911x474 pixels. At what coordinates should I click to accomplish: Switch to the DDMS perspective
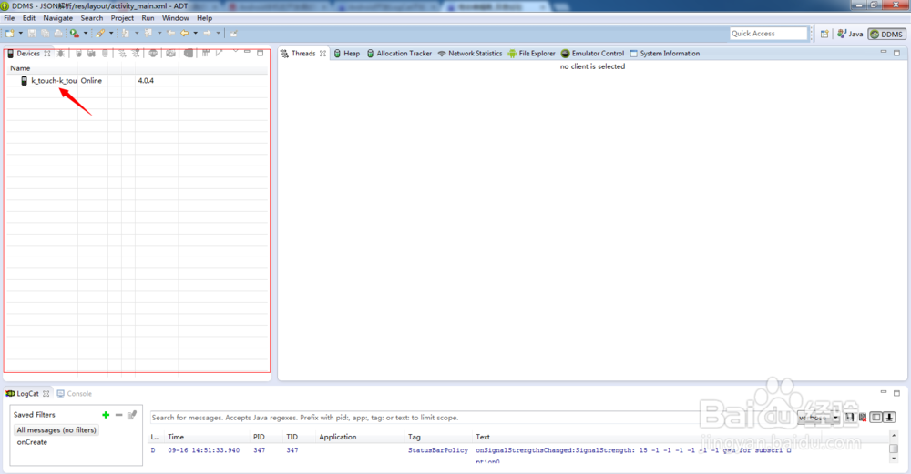pos(886,34)
